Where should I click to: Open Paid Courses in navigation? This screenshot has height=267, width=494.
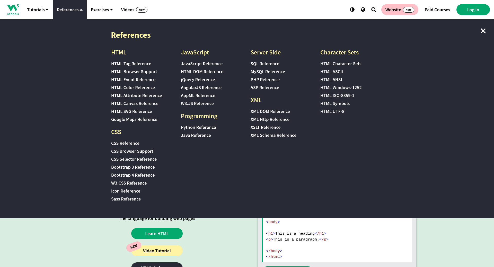(437, 10)
